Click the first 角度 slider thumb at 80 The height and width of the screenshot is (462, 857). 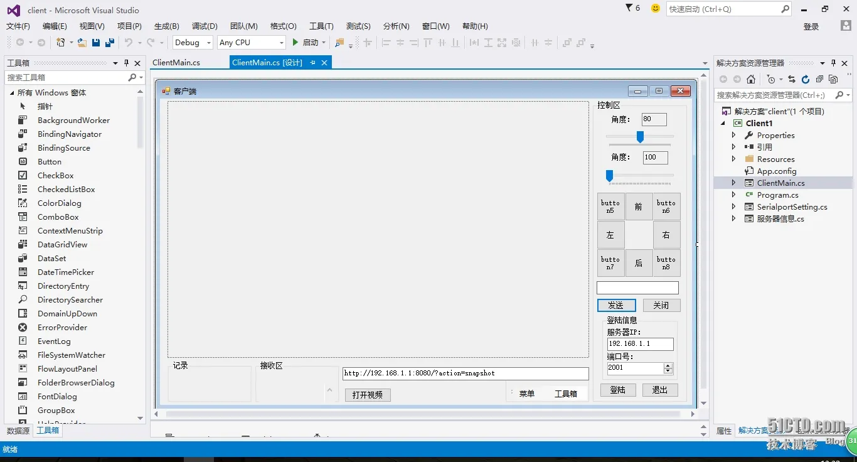click(640, 136)
